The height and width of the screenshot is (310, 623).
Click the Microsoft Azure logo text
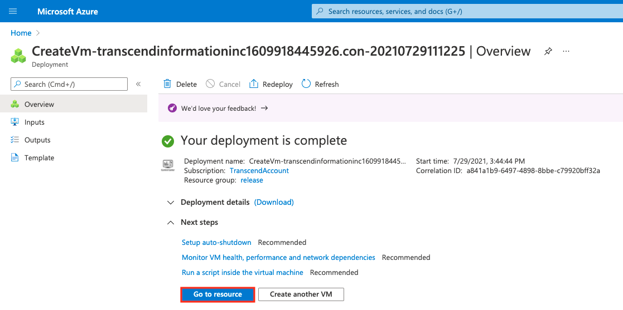pyautogui.click(x=67, y=12)
